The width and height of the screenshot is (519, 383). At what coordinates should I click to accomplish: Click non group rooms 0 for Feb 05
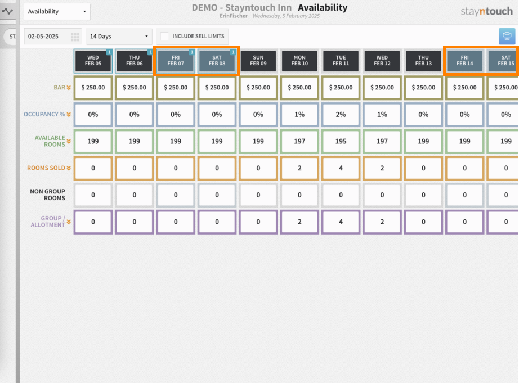click(x=93, y=195)
